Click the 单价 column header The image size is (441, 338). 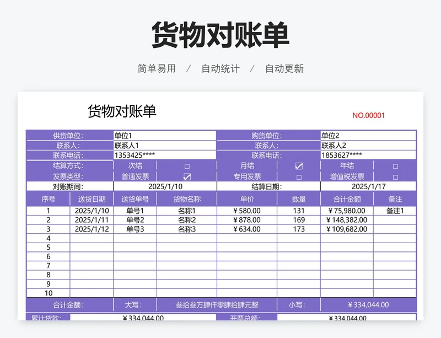click(247, 199)
